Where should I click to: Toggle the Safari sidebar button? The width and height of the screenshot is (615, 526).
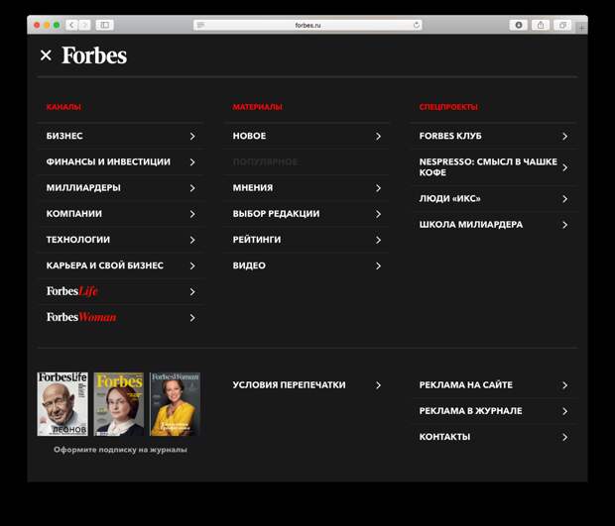(105, 25)
